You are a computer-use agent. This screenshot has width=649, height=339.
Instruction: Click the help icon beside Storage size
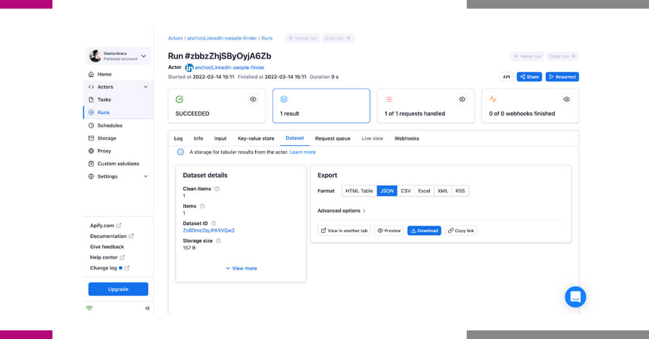pos(218,241)
